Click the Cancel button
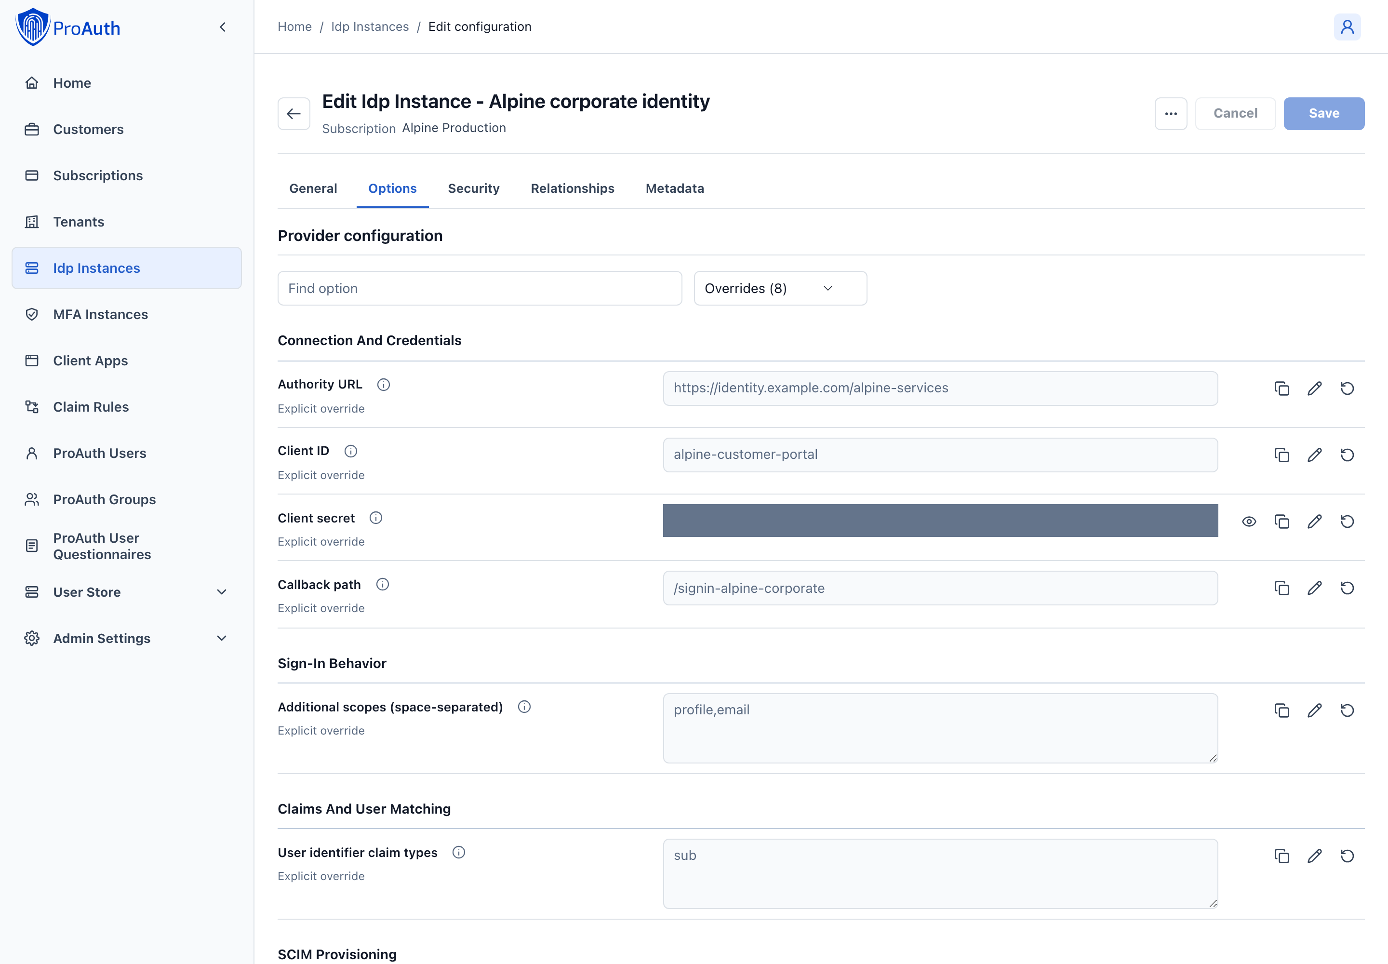1388x964 pixels. pos(1235,114)
